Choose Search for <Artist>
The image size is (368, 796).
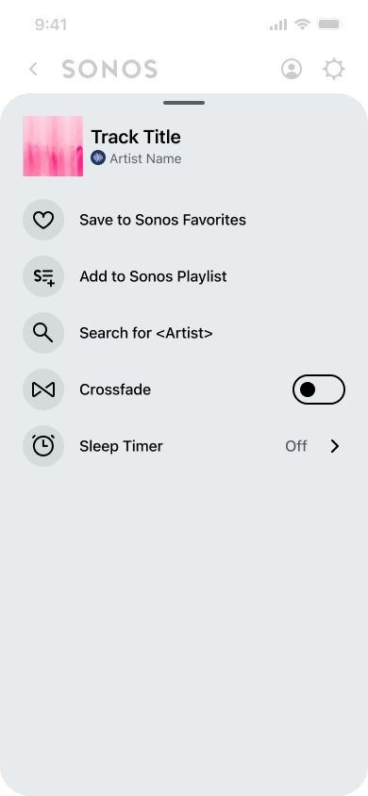146,333
